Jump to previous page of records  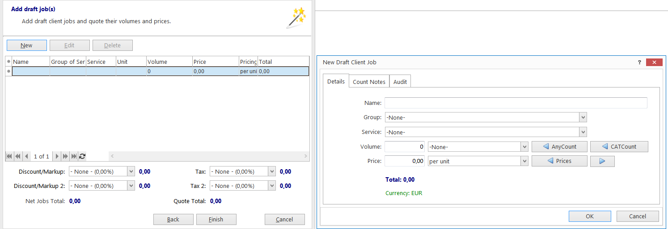coord(18,156)
